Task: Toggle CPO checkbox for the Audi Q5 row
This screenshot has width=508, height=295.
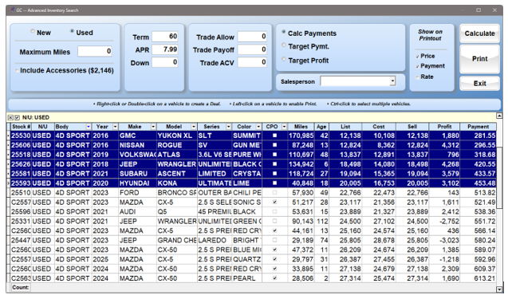Action: 274,212
